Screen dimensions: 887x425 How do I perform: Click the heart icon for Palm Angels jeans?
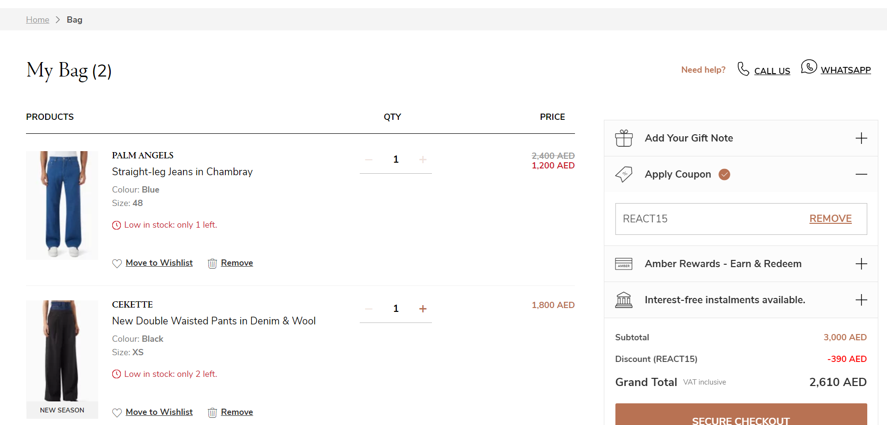click(117, 263)
